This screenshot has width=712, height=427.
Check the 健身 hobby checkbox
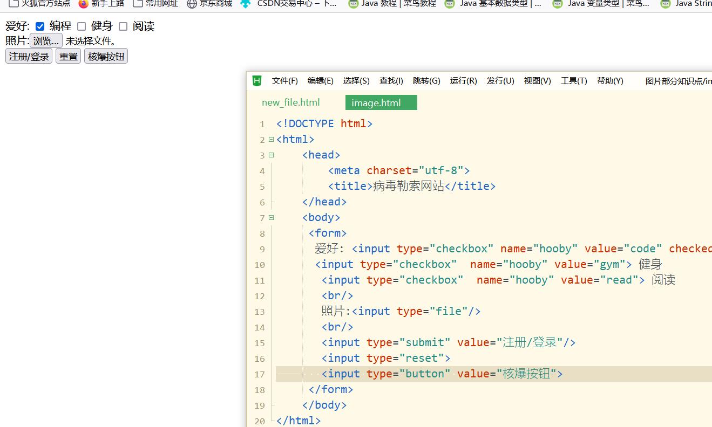pos(82,26)
